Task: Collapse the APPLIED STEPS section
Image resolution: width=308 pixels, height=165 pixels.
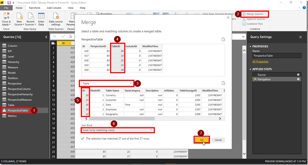Action: click(x=250, y=69)
